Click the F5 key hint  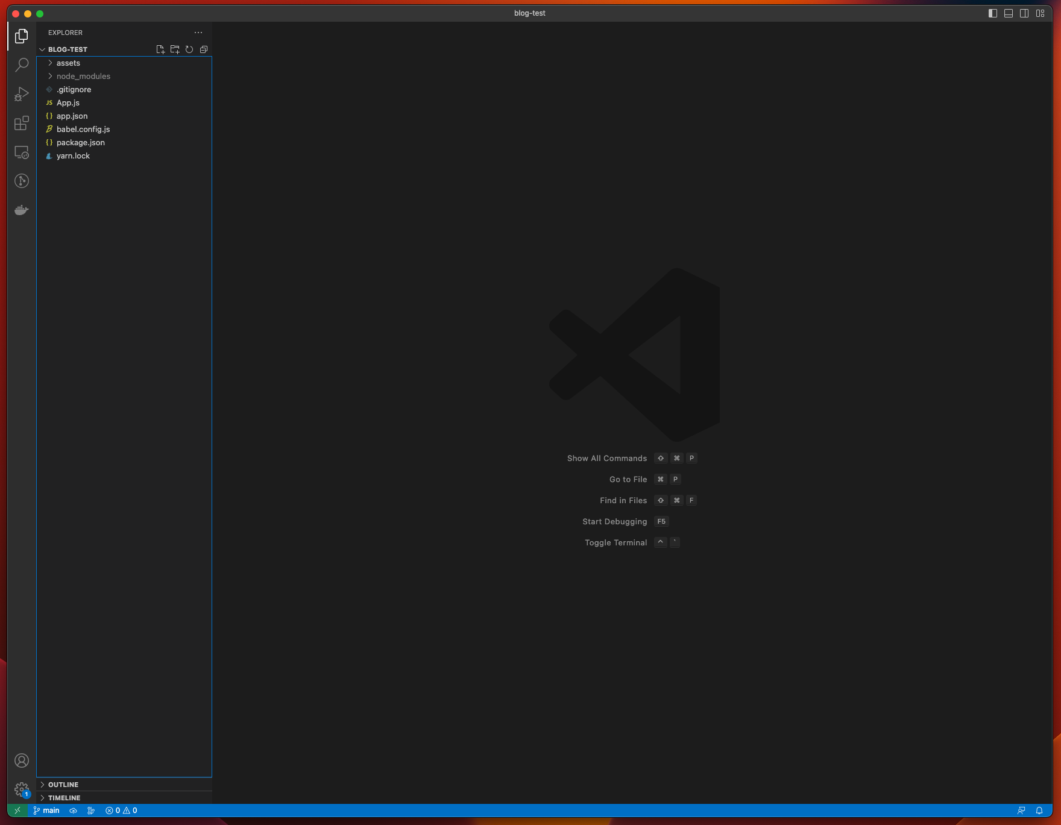[x=661, y=522]
